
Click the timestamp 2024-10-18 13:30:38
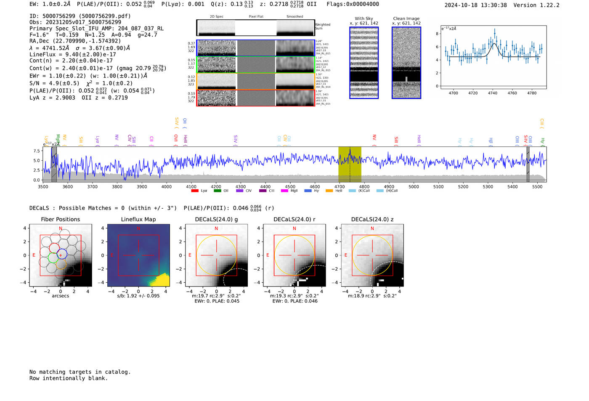[x=476, y=5]
